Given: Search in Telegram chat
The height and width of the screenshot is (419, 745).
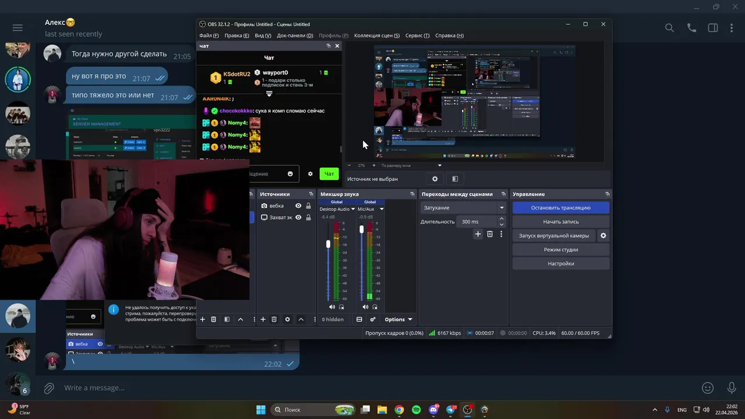Looking at the screenshot, I should [669, 28].
